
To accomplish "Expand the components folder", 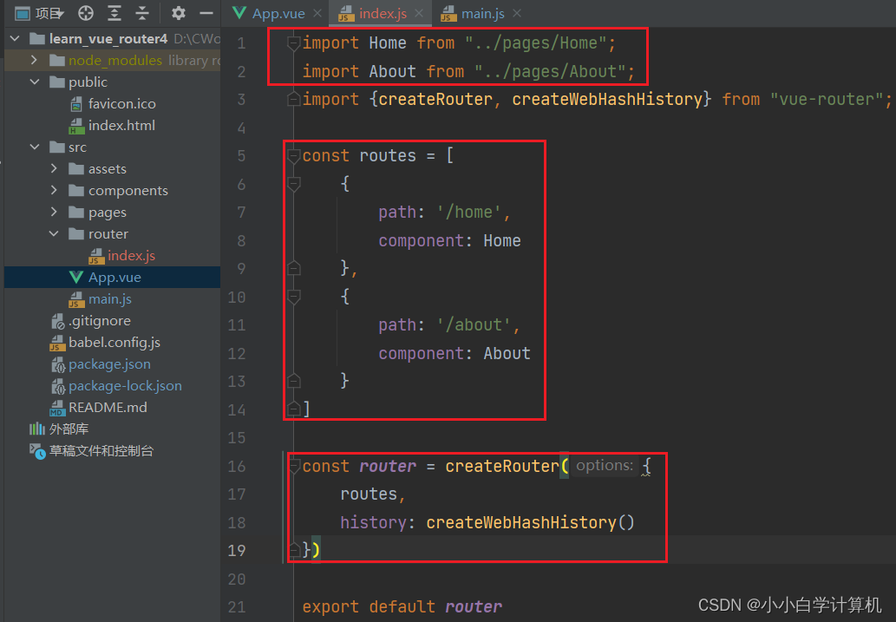I will 55,190.
